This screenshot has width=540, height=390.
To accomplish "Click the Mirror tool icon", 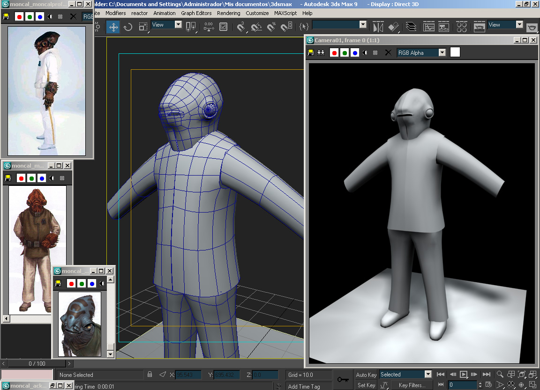I will (378, 27).
